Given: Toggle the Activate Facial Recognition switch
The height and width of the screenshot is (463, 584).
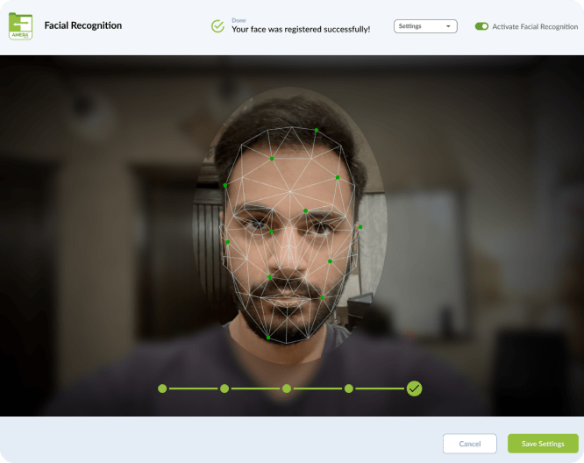Looking at the screenshot, I should (x=481, y=26).
